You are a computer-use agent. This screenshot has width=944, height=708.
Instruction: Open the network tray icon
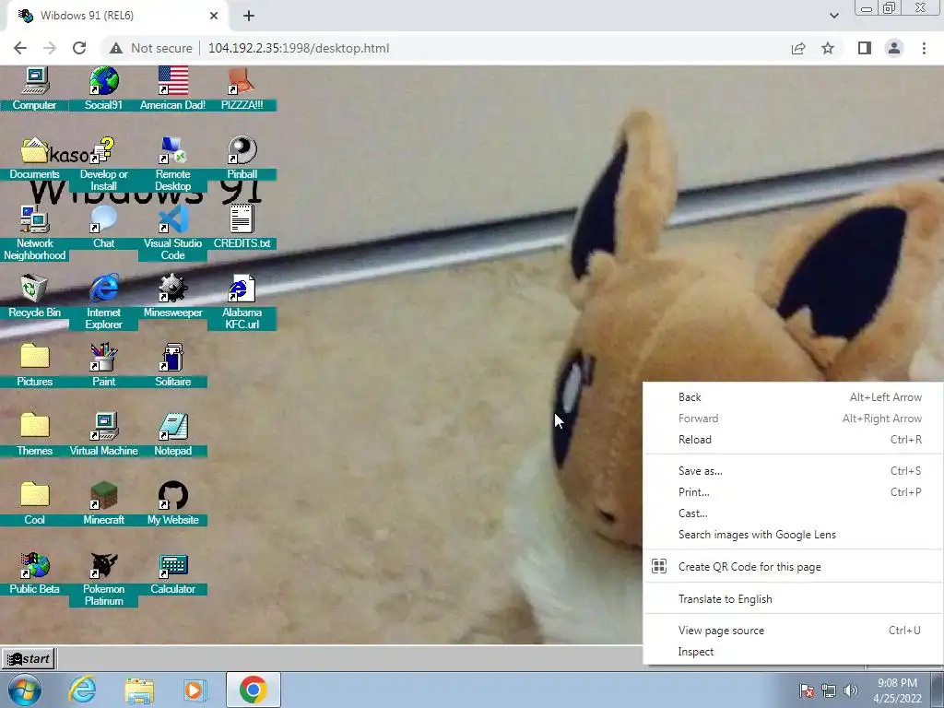829,690
